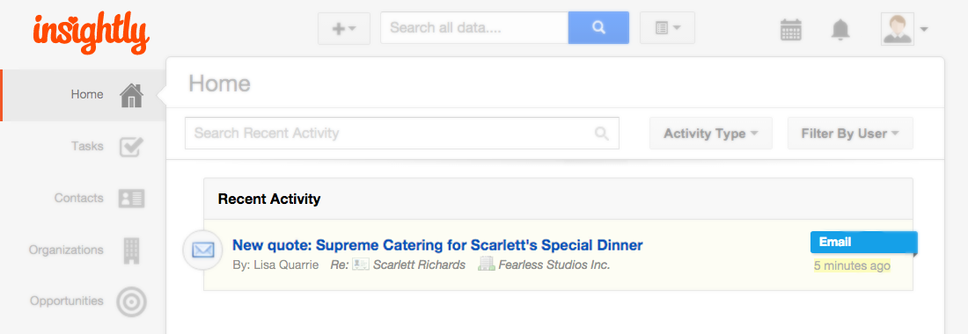This screenshot has width=968, height=334.
Task: Open Tasks checkbox icon in sidebar
Action: click(x=131, y=147)
